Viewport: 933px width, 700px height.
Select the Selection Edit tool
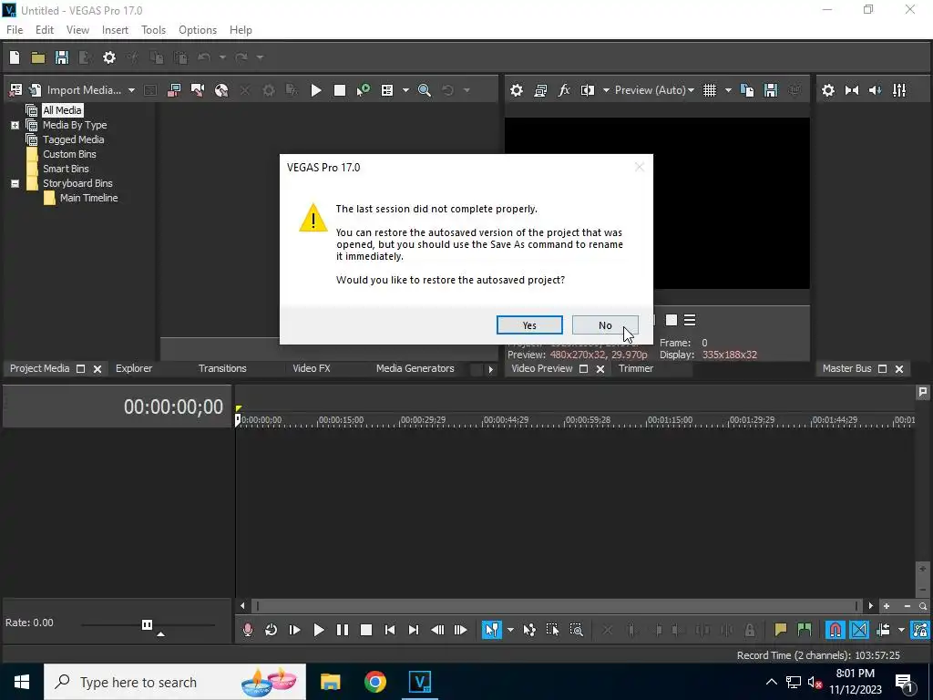[x=553, y=630]
